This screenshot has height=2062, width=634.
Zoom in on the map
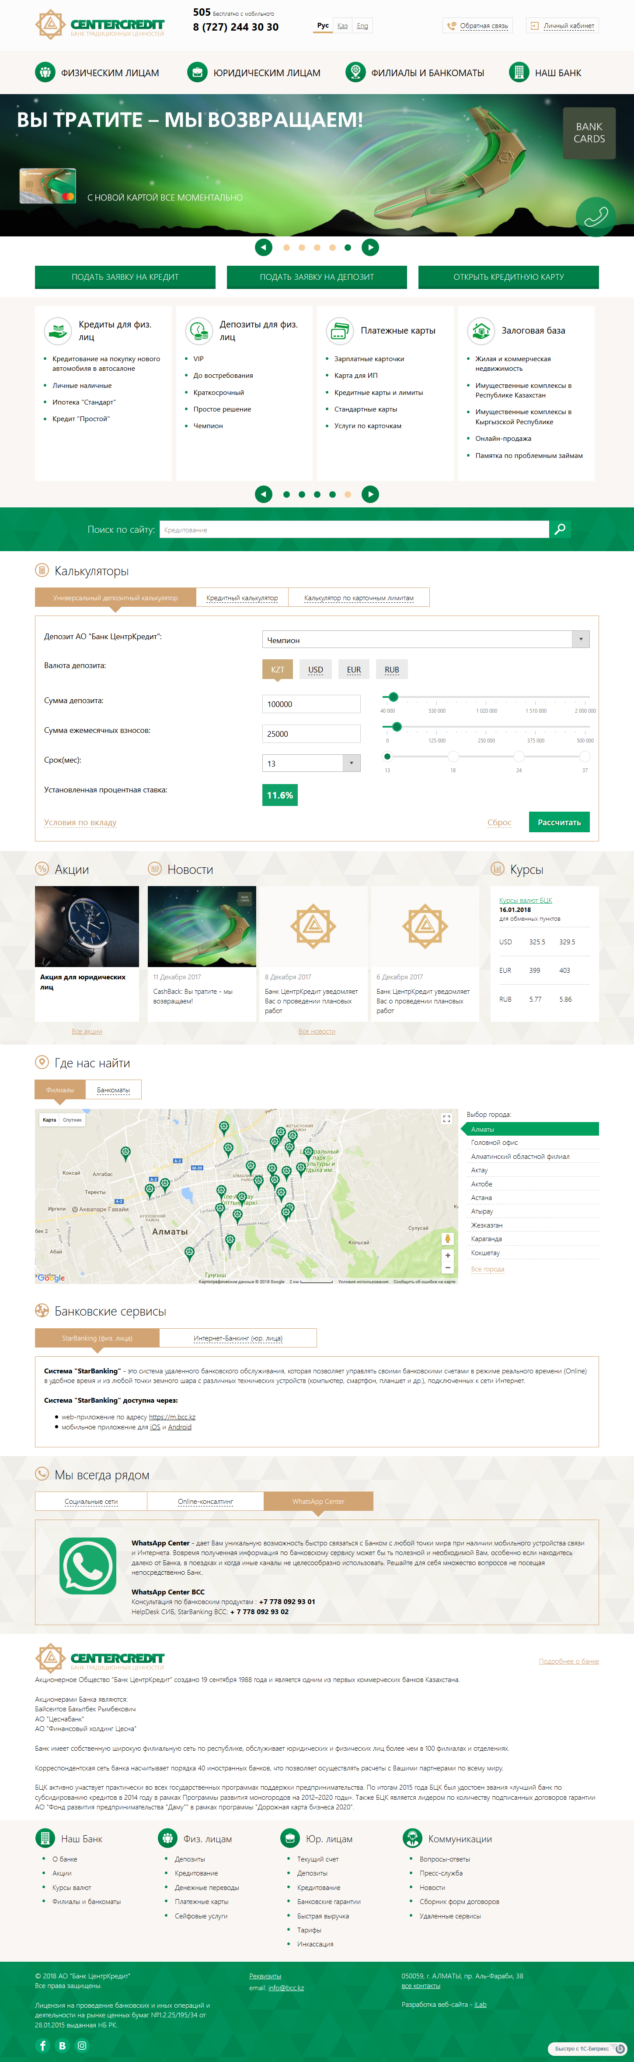[448, 1255]
